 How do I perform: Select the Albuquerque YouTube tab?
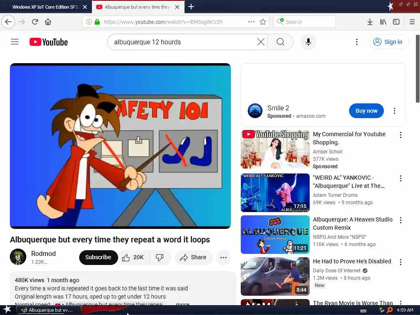pos(138,7)
